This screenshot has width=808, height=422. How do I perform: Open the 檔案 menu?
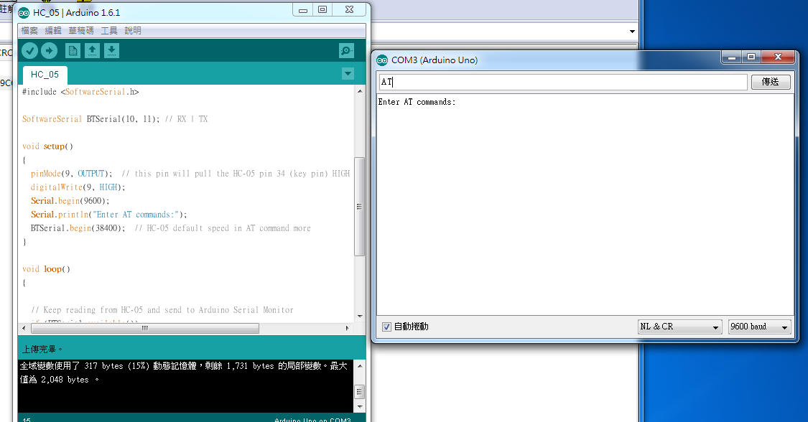pos(29,31)
